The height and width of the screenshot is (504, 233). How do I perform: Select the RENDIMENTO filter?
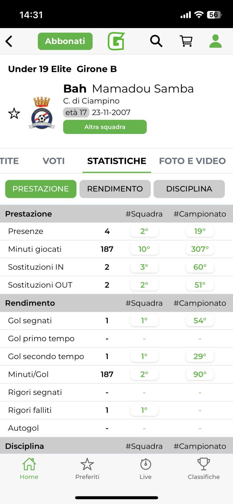pos(115,189)
